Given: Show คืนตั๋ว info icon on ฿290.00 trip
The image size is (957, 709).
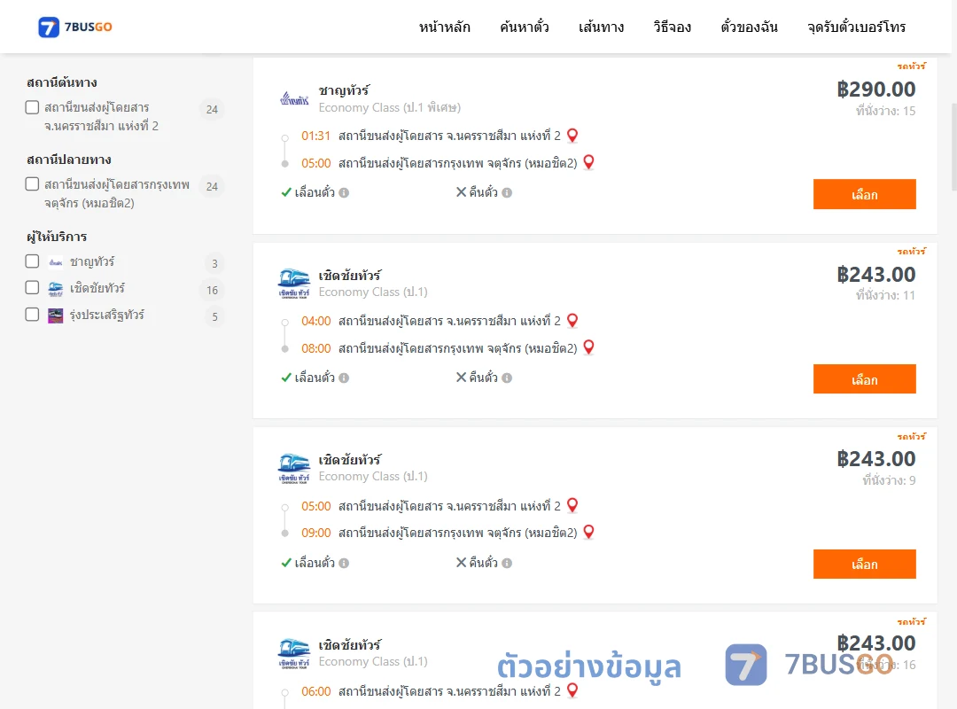Looking at the screenshot, I should [x=507, y=193].
